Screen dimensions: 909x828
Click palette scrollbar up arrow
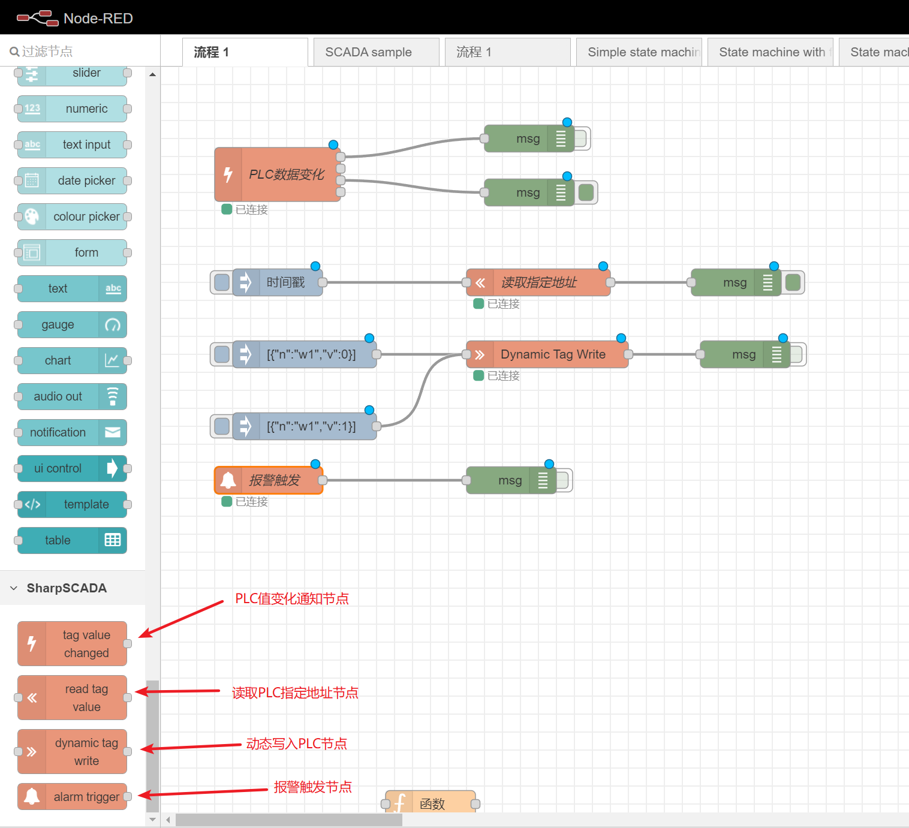tap(152, 74)
